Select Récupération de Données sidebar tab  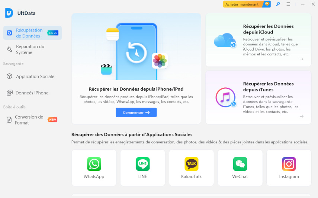click(29, 33)
